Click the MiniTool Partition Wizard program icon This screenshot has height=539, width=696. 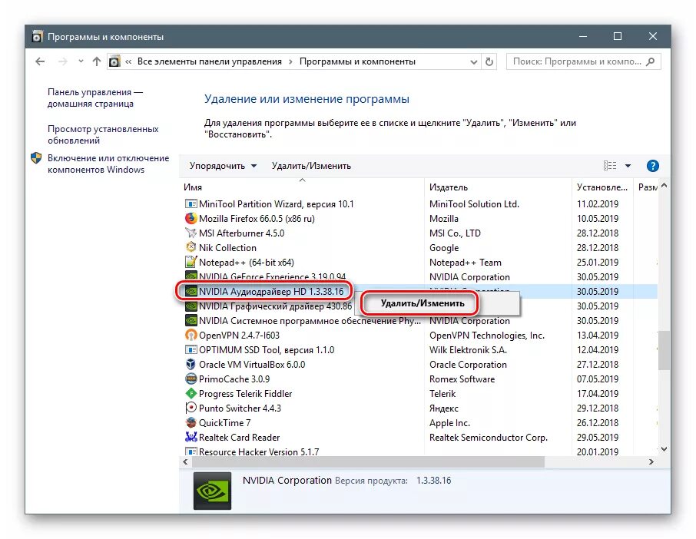tap(191, 204)
